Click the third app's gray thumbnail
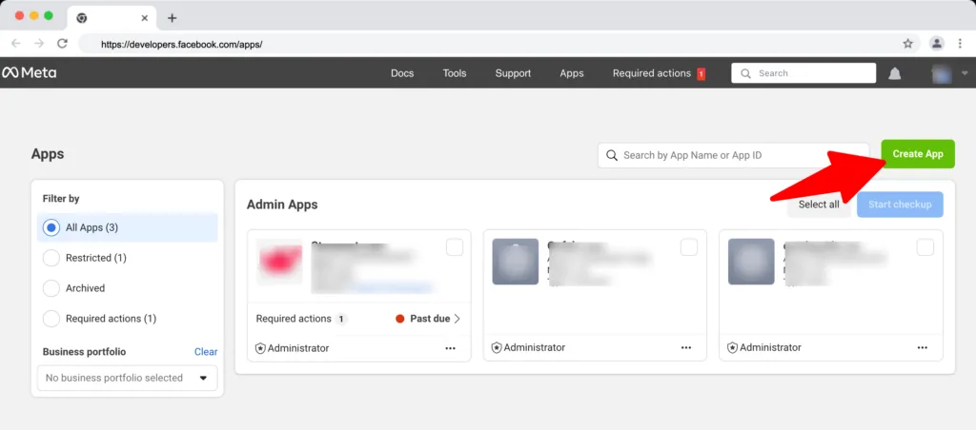Screen dimensions: 976x430 pyautogui.click(x=751, y=262)
